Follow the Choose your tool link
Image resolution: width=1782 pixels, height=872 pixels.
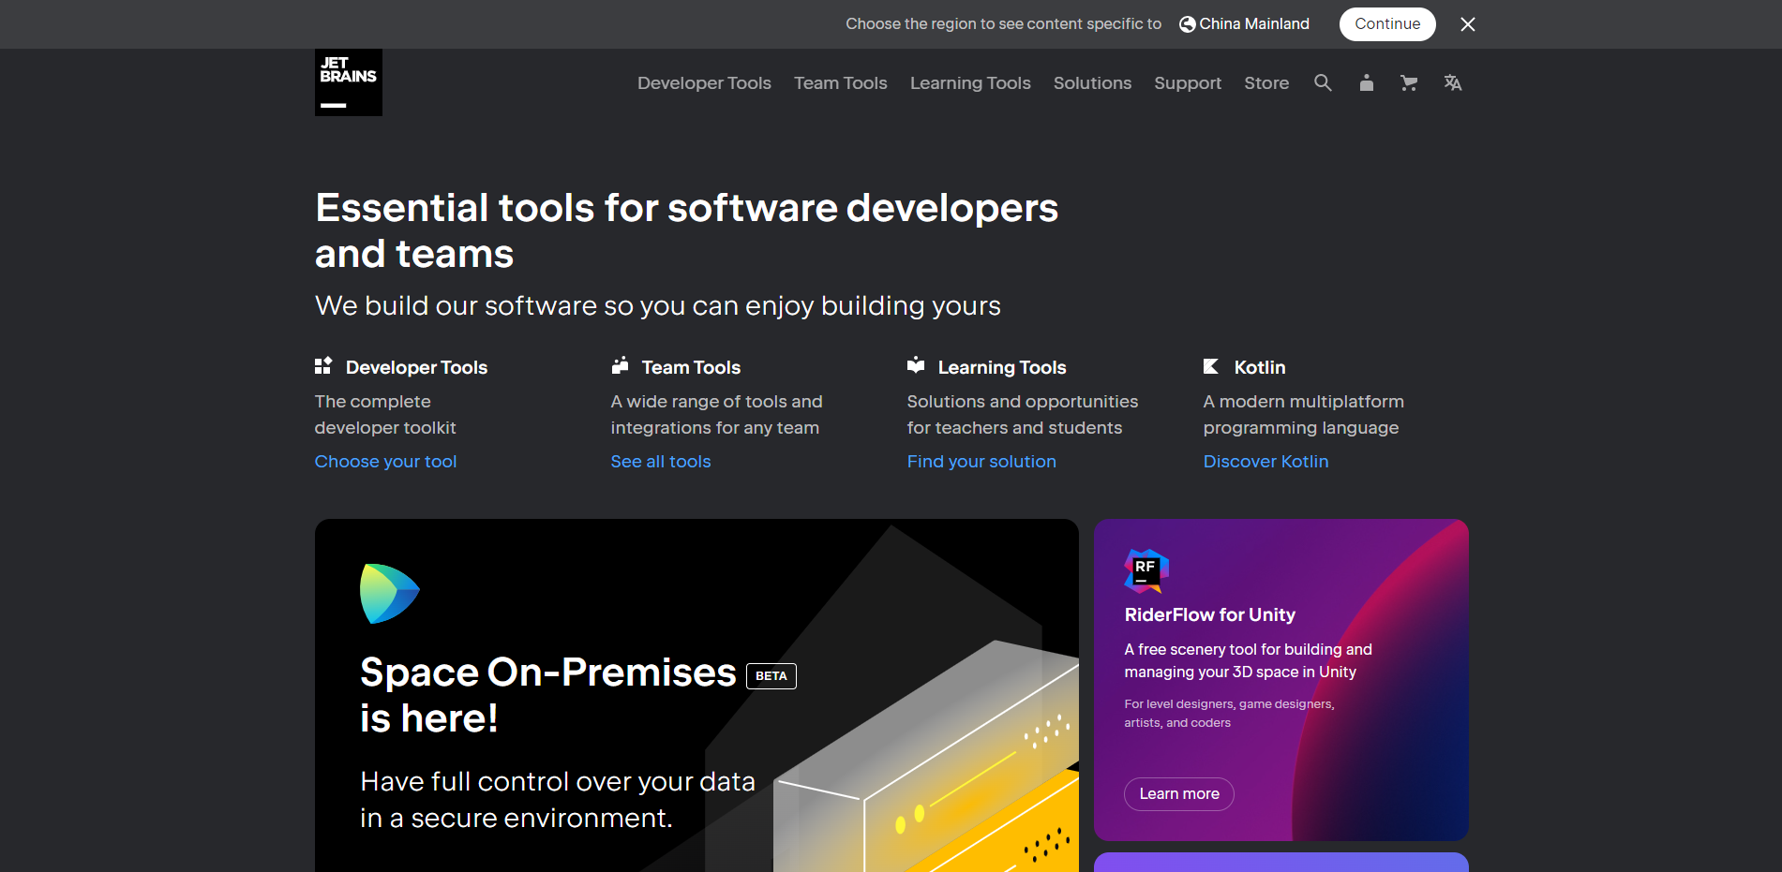[x=385, y=462]
